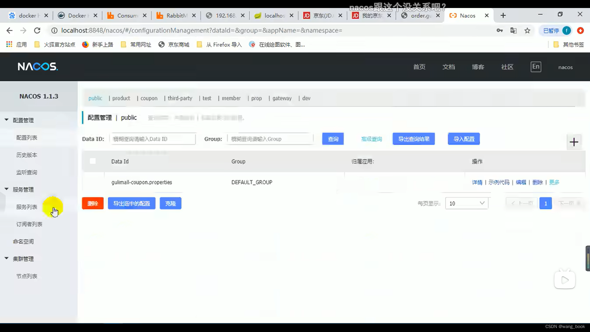Switch to the order.gulimall browser tab
590x332 pixels.
click(x=420, y=15)
